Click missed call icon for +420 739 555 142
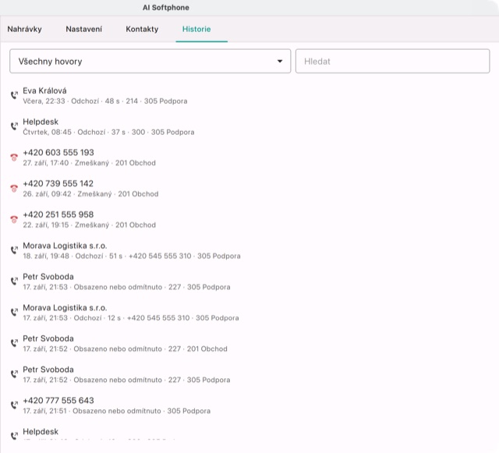 [14, 188]
